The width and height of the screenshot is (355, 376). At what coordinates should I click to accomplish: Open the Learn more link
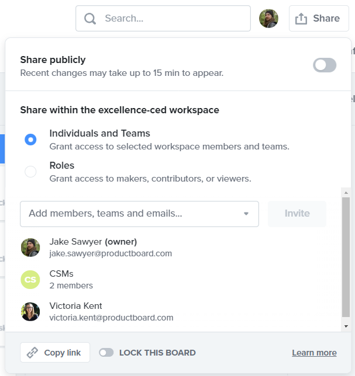click(314, 353)
